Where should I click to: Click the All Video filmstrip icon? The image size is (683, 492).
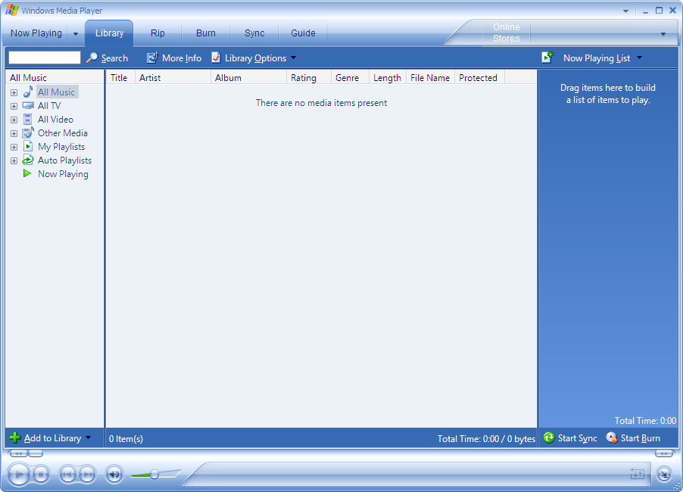(27, 119)
